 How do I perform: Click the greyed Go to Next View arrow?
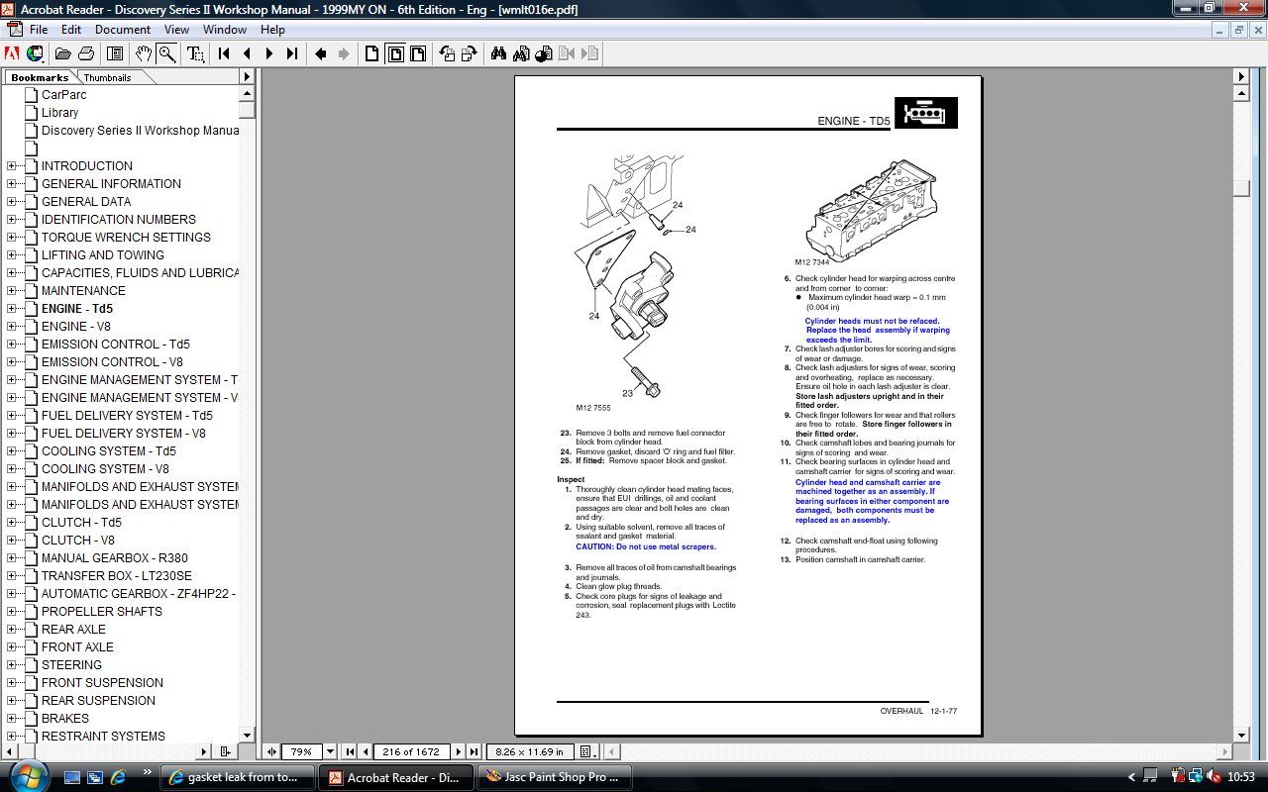pyautogui.click(x=344, y=53)
